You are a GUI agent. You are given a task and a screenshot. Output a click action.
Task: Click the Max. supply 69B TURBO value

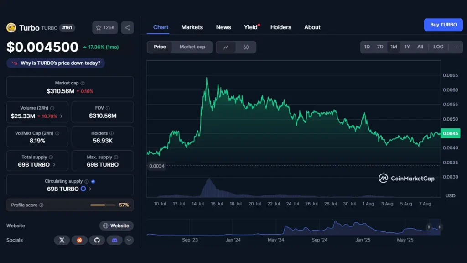point(103,164)
